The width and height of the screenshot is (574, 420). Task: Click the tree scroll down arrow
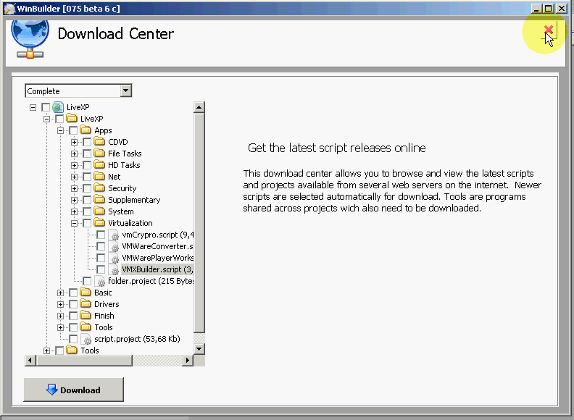199,348
